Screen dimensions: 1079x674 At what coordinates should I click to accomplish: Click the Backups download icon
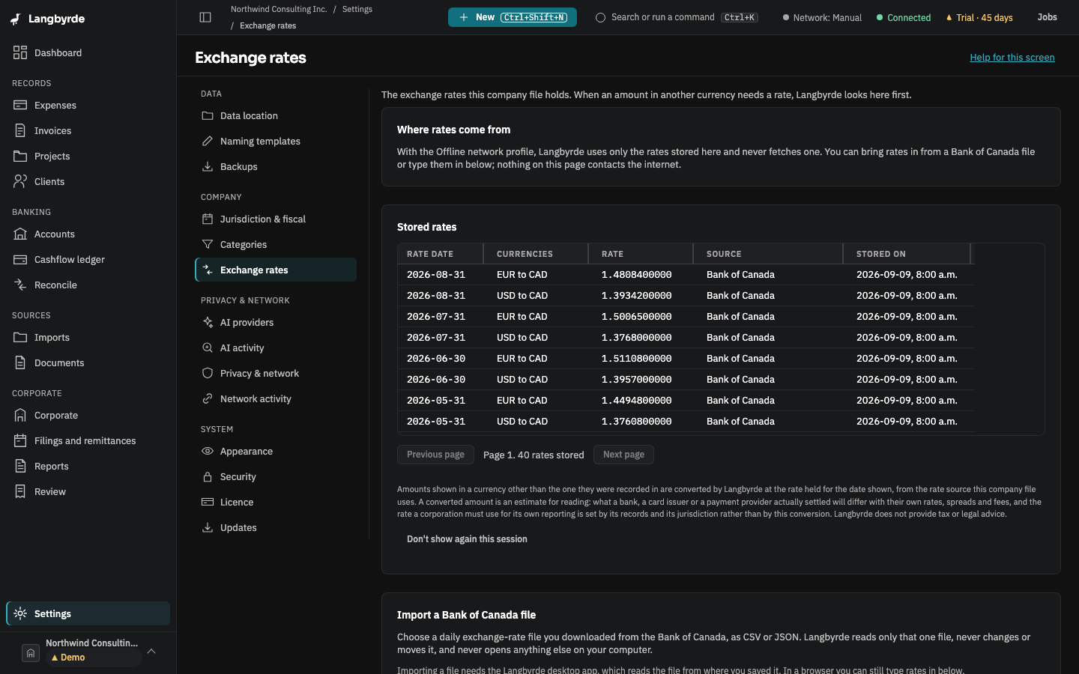pos(208,166)
